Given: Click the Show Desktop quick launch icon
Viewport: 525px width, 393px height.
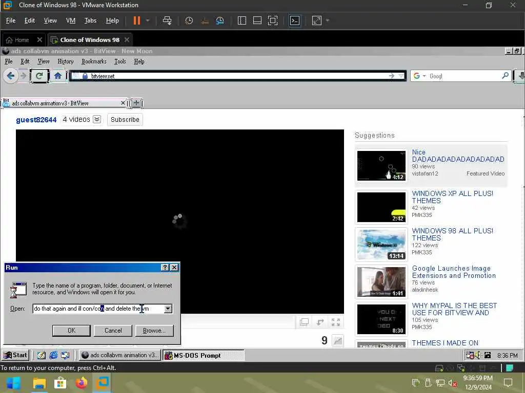Looking at the screenshot, I should click(x=41, y=355).
